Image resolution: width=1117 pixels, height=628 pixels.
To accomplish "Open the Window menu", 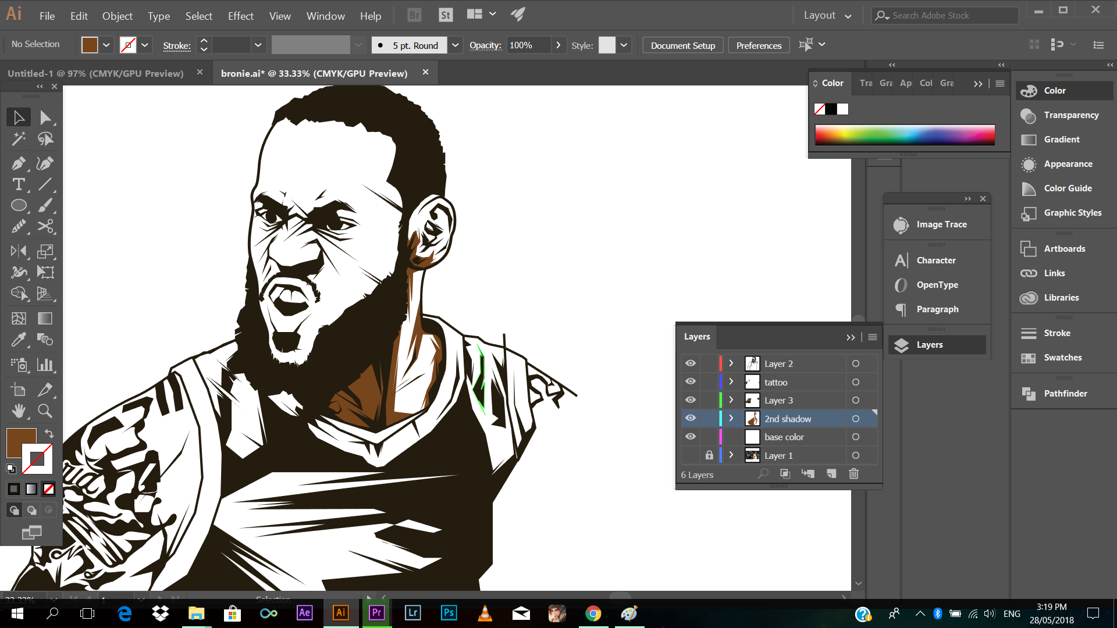I will click(325, 16).
